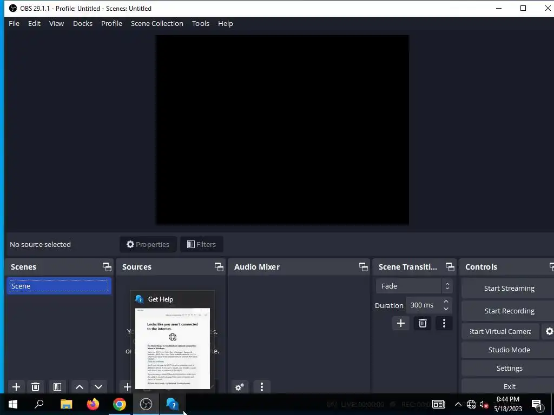Open the Windows Start menu
554x415 pixels.
tap(13, 404)
